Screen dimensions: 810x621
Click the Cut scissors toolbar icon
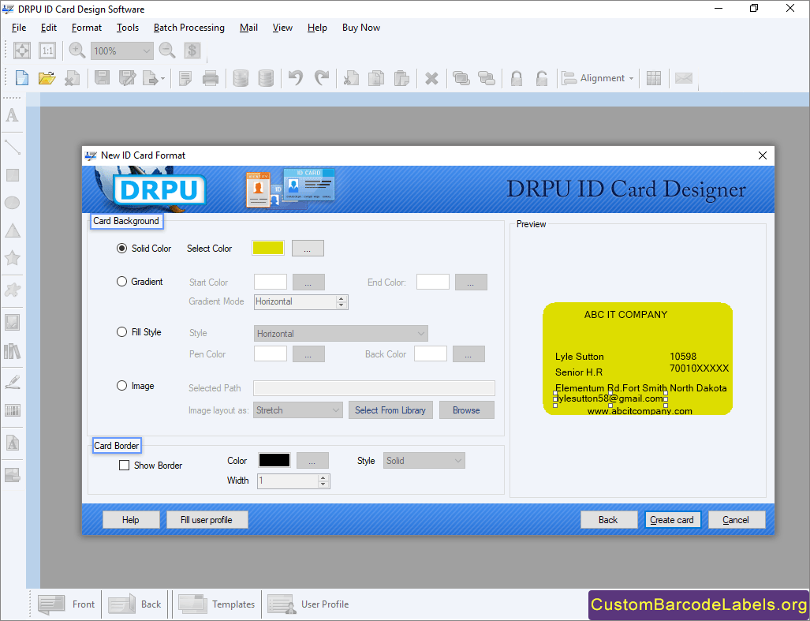351,78
